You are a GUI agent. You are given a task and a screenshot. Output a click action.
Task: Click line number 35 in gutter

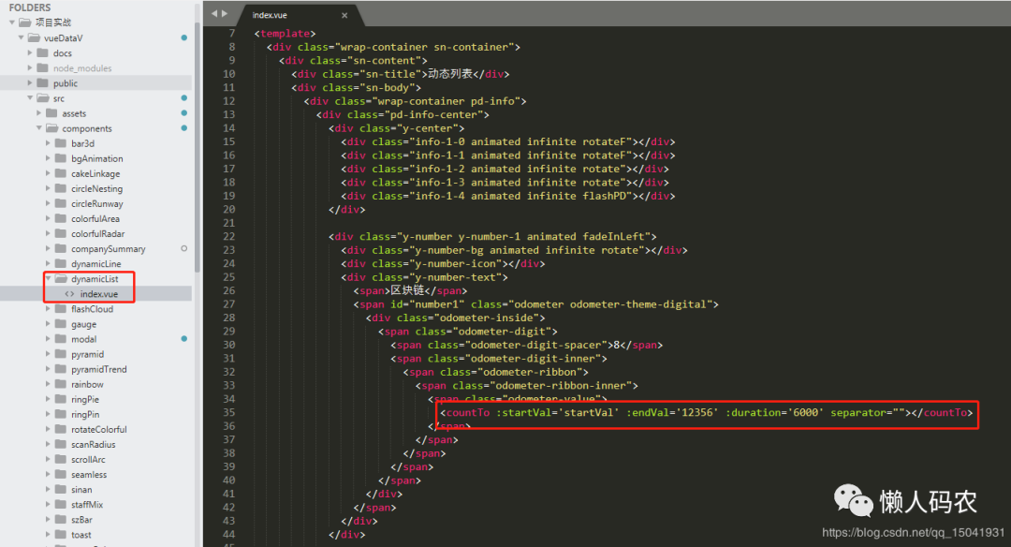pos(229,412)
